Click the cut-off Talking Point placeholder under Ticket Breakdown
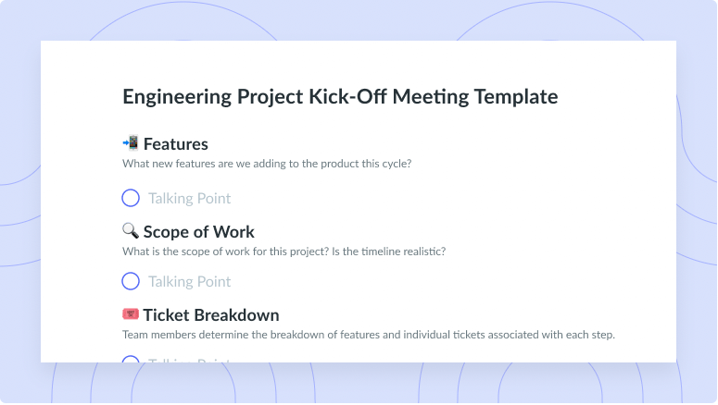Image resolution: width=718 pixels, height=405 pixels. pyautogui.click(x=189, y=361)
